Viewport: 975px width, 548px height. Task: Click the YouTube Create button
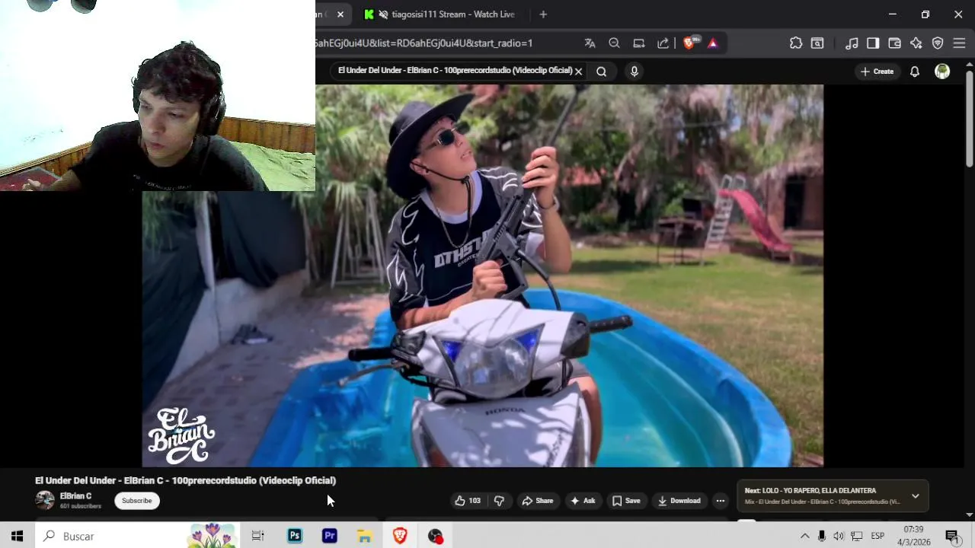pyautogui.click(x=877, y=72)
